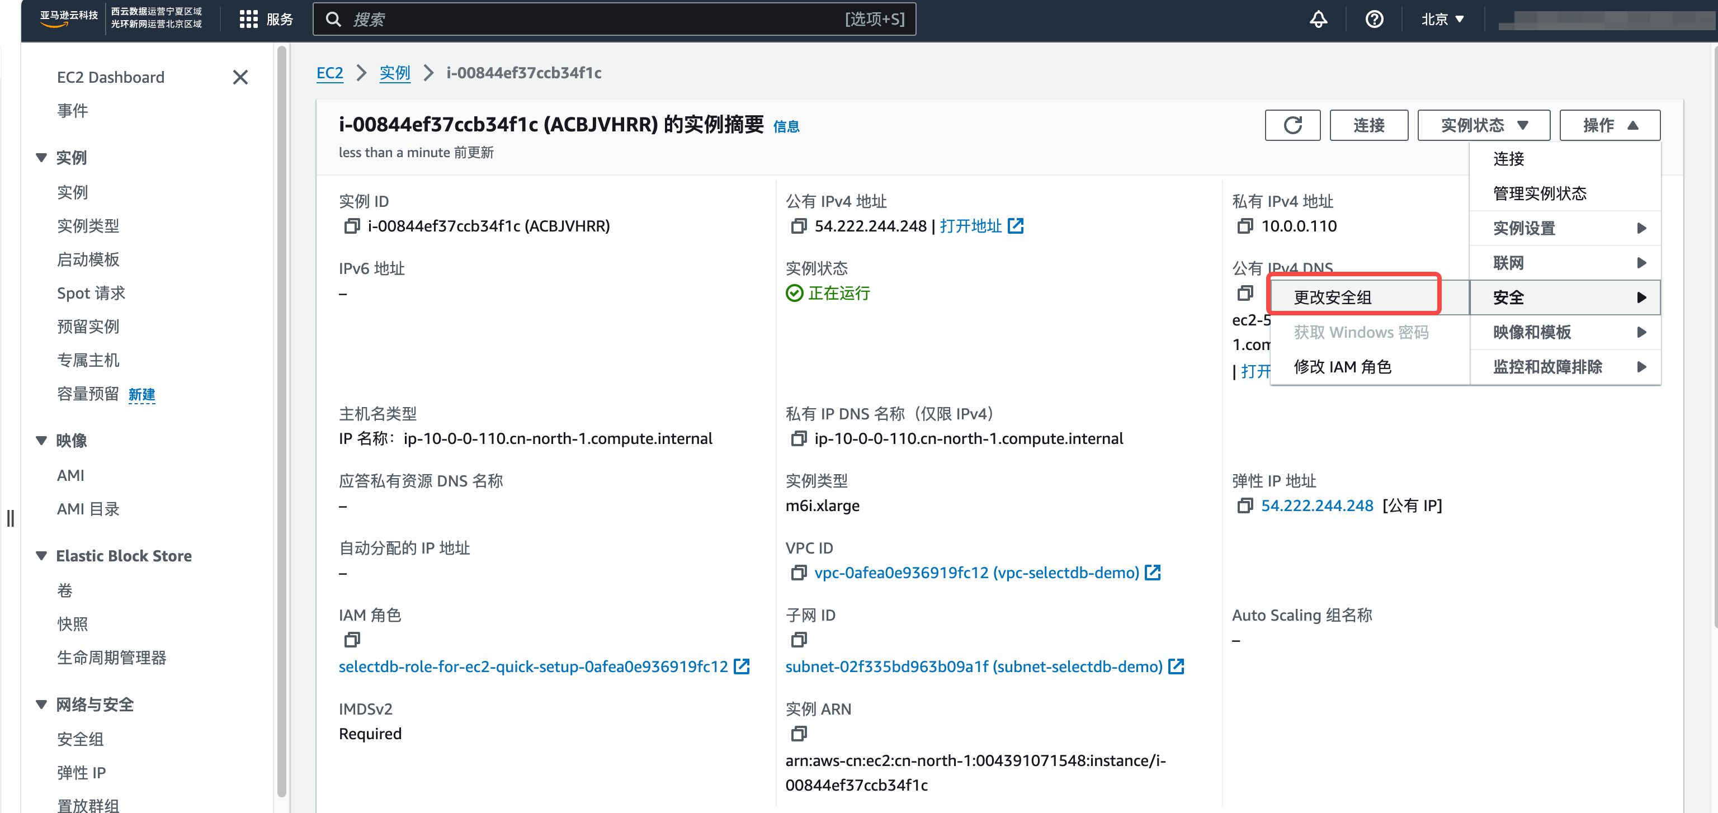1718x813 pixels.
Task: Open 事件 in sidebar
Action: [72, 111]
